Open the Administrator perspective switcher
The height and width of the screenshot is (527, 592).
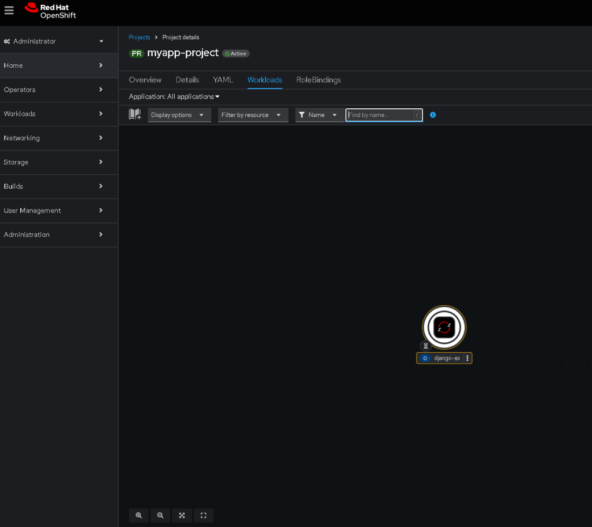tap(54, 41)
